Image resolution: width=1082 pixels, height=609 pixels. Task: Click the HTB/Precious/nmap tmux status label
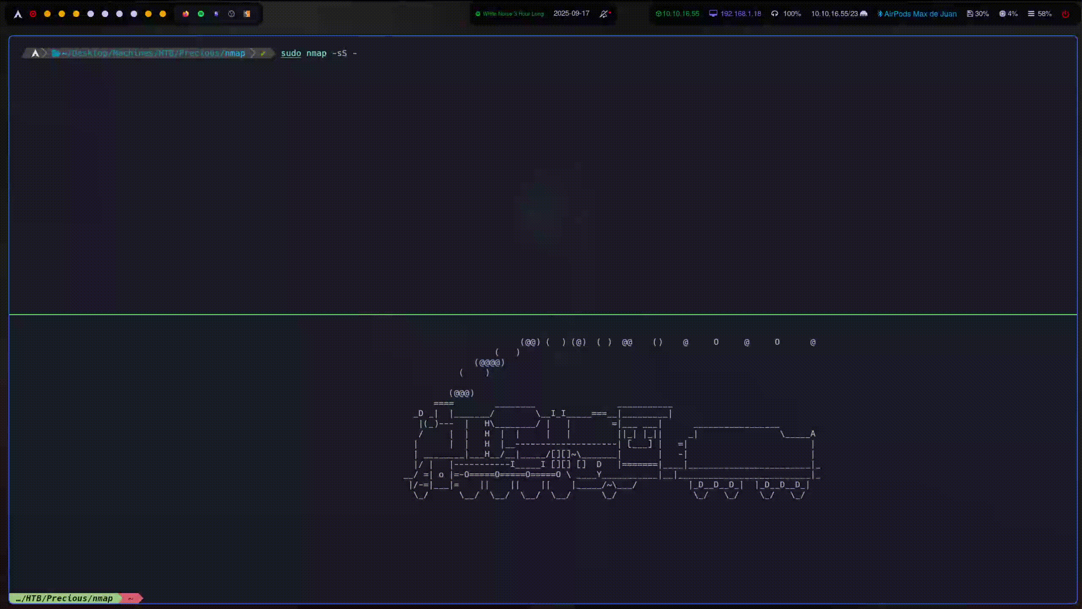pyautogui.click(x=63, y=598)
